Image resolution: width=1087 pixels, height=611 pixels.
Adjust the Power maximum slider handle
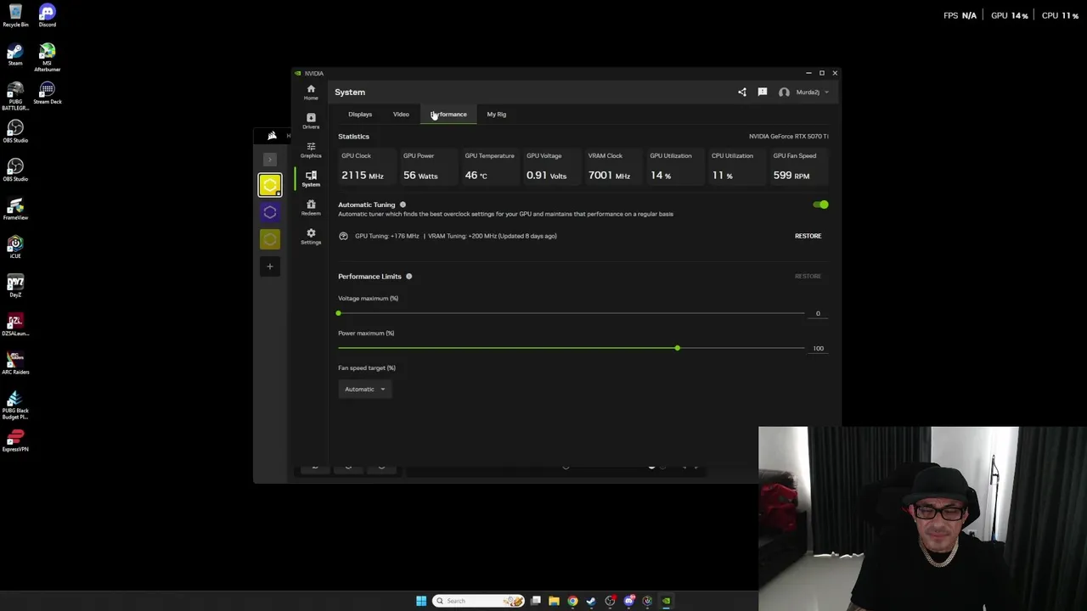(677, 348)
